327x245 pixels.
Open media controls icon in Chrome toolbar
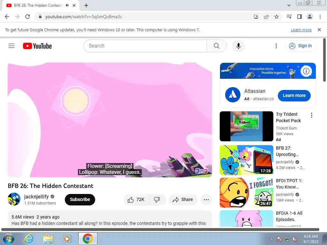point(289,17)
